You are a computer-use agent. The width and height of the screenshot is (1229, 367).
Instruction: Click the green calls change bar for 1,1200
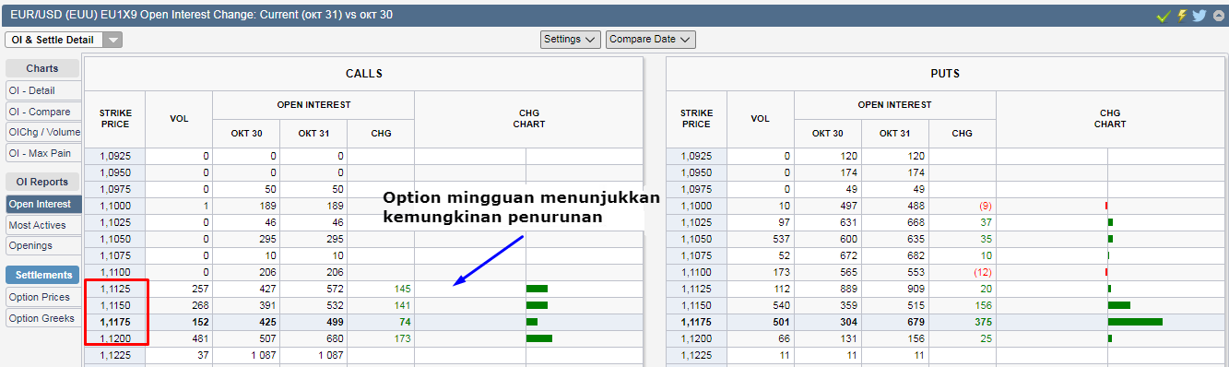click(539, 338)
